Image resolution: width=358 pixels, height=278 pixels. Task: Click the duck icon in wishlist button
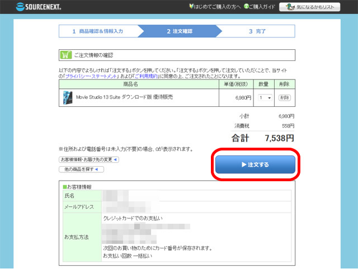[x=290, y=7]
